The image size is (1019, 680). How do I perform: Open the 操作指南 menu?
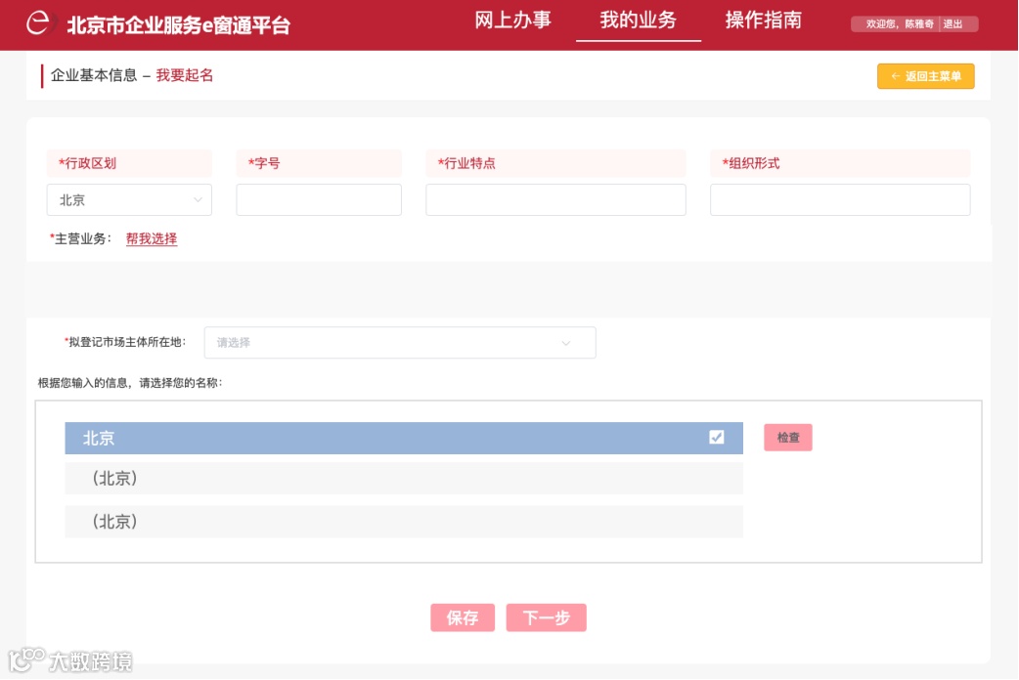pos(764,21)
